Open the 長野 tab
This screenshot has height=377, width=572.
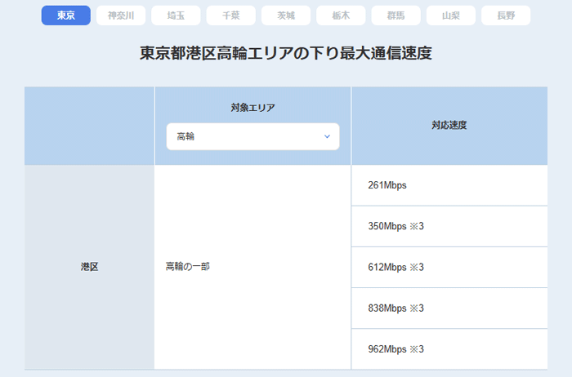click(x=506, y=16)
